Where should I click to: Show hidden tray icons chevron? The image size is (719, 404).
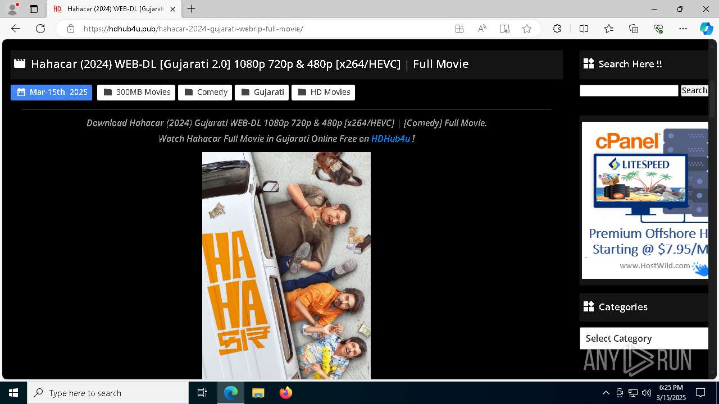[x=606, y=393]
